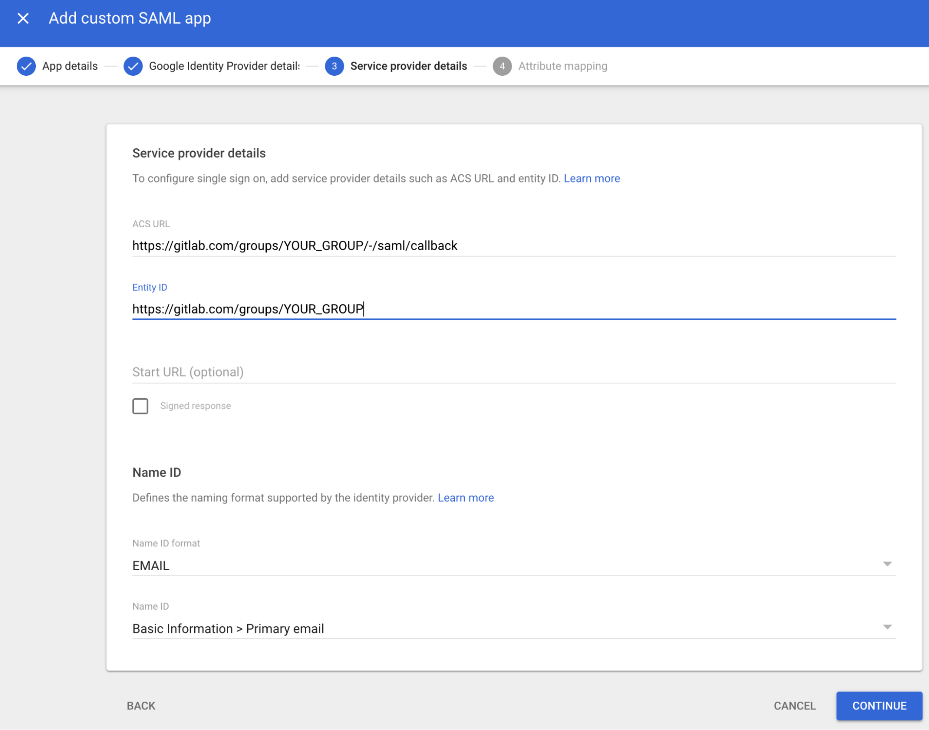Click the App details completed checkmark
The width and height of the screenshot is (929, 730).
pyautogui.click(x=26, y=66)
